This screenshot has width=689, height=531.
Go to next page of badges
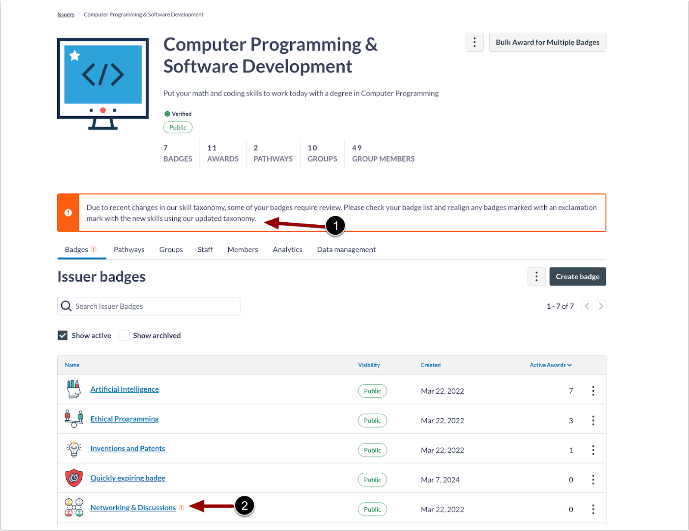coord(601,306)
